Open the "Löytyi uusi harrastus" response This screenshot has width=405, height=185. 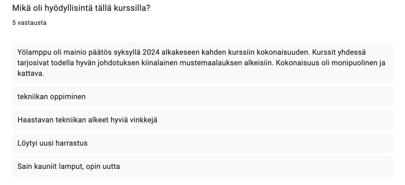pos(202,143)
